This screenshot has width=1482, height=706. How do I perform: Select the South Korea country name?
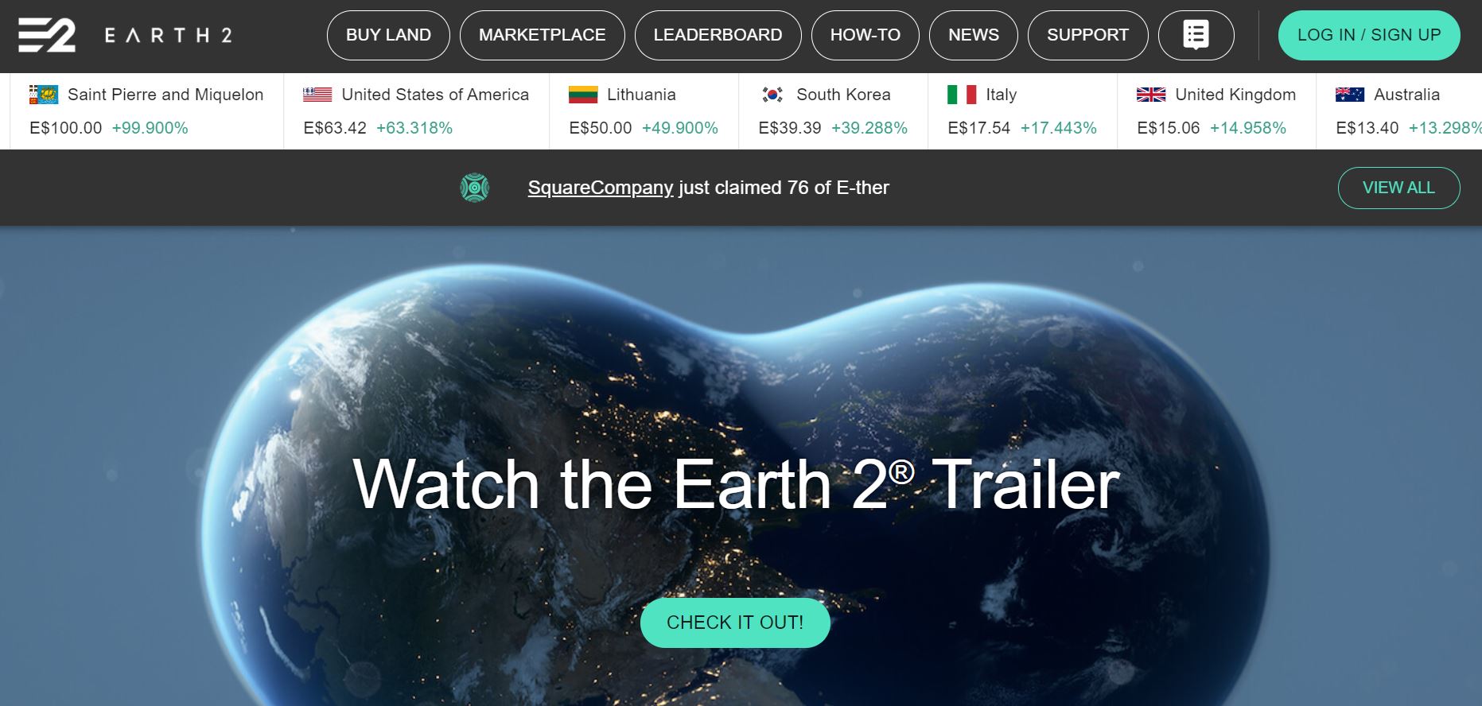[x=843, y=95]
